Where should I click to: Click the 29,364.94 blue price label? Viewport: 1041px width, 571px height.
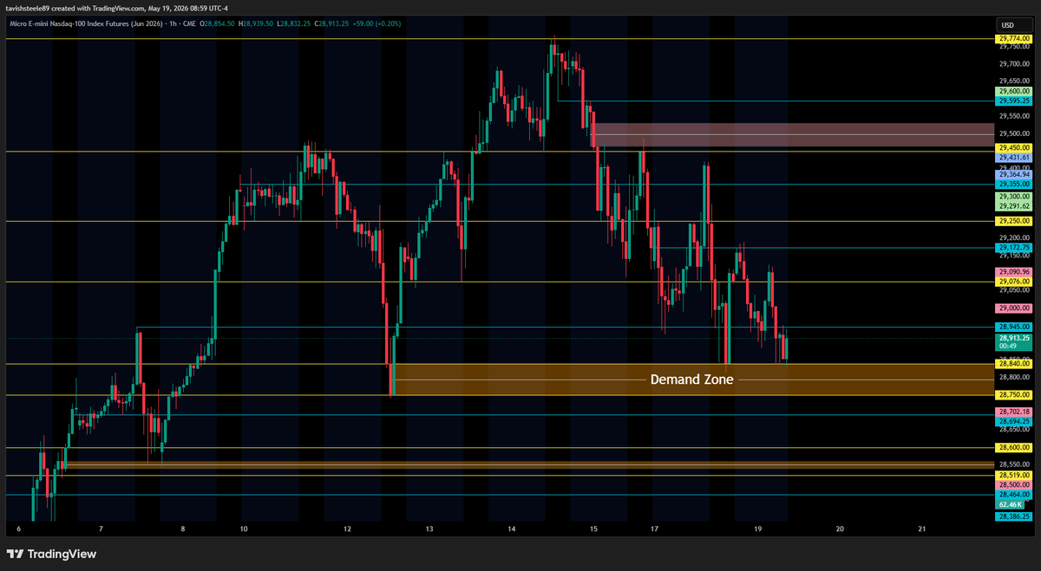[1013, 174]
